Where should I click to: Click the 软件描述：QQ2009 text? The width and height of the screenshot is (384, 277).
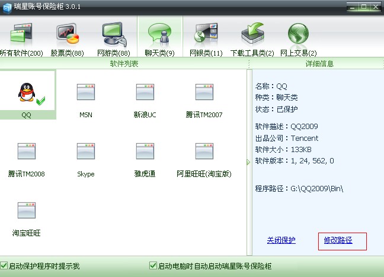point(286,127)
